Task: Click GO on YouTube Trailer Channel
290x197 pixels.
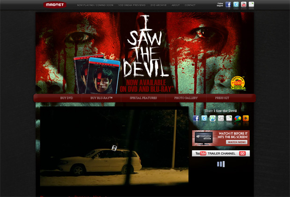Action: click(x=242, y=153)
